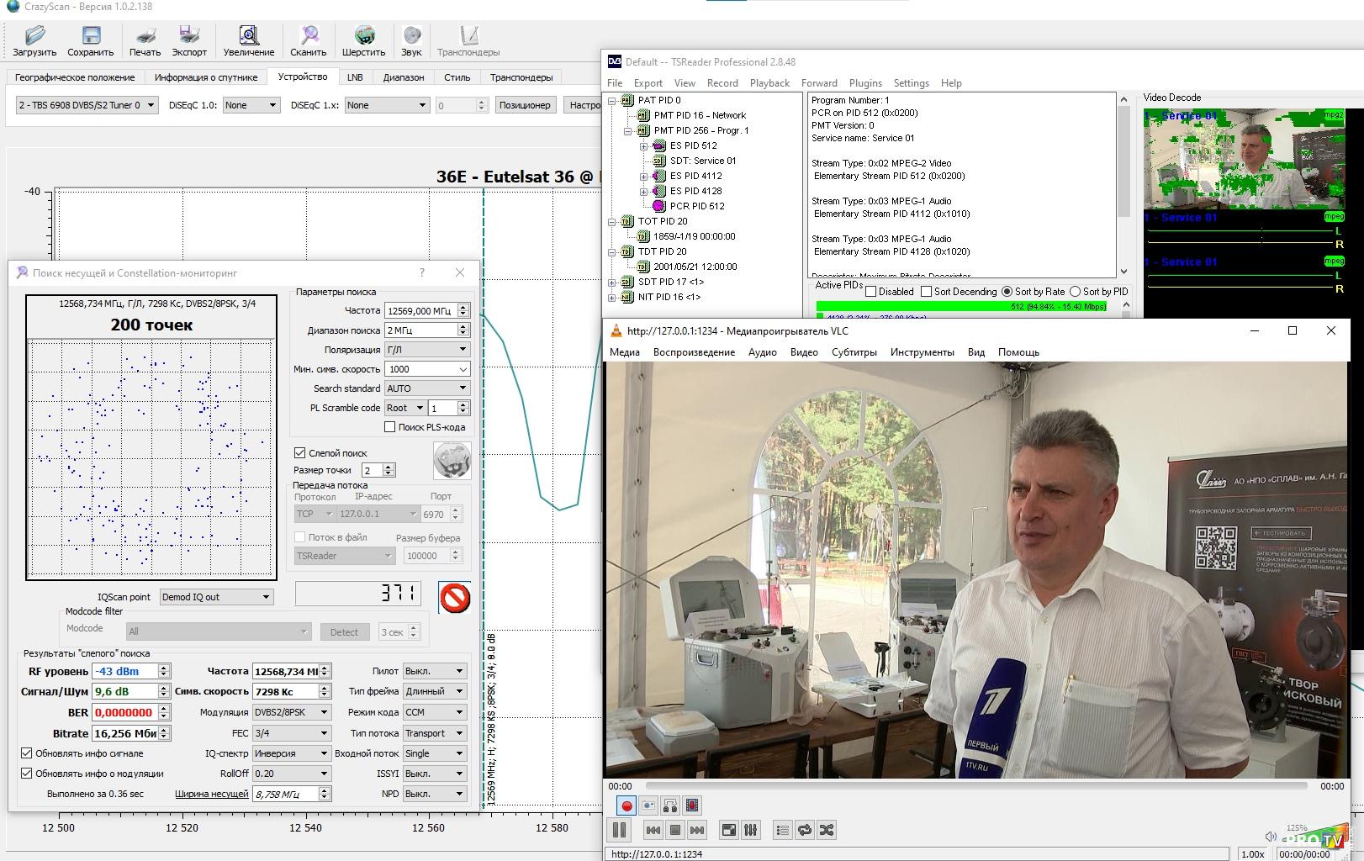Click the Частота search frequency field
1364x861 pixels.
420,311
